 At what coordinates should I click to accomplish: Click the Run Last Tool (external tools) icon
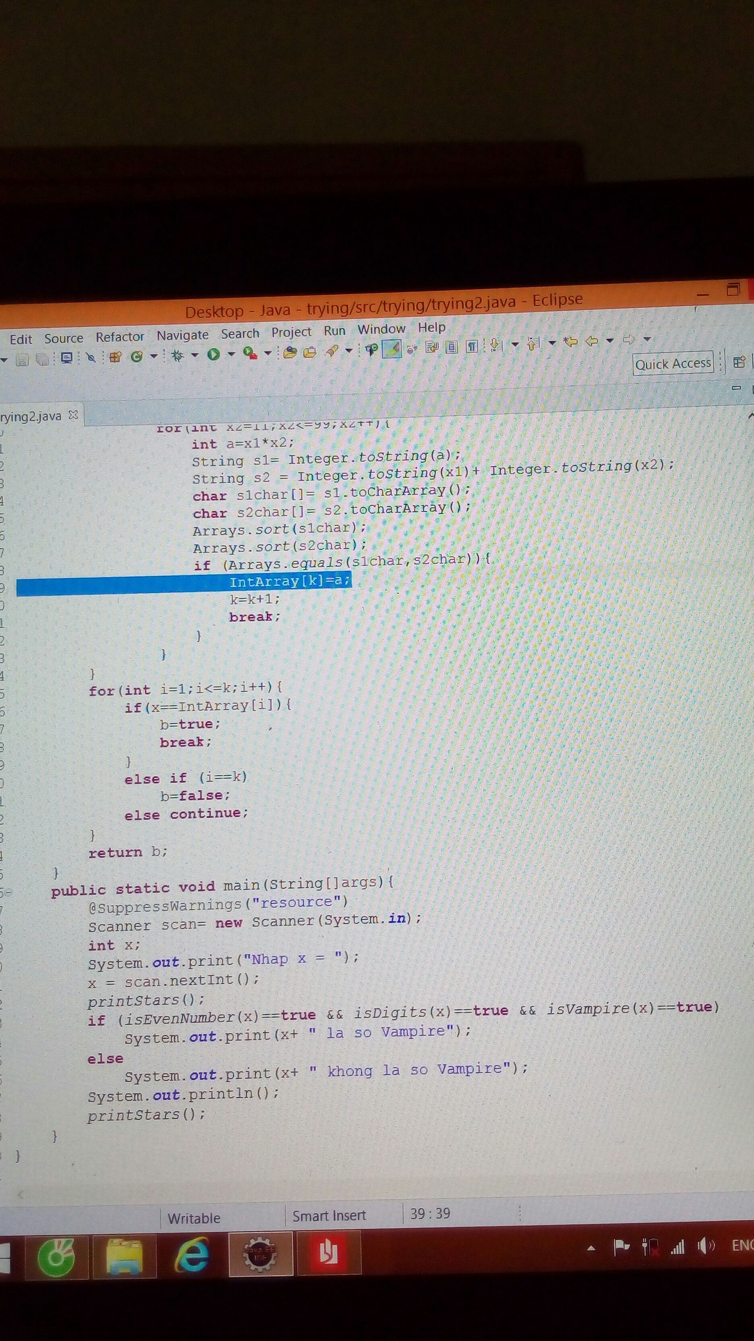250,353
